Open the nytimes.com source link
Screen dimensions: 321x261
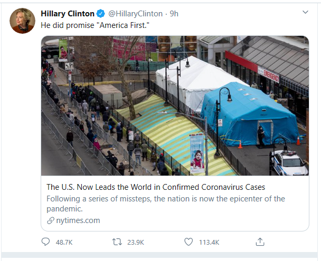pyautogui.click(x=78, y=220)
